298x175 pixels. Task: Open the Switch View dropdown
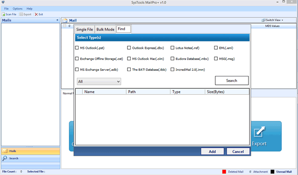(x=272, y=20)
